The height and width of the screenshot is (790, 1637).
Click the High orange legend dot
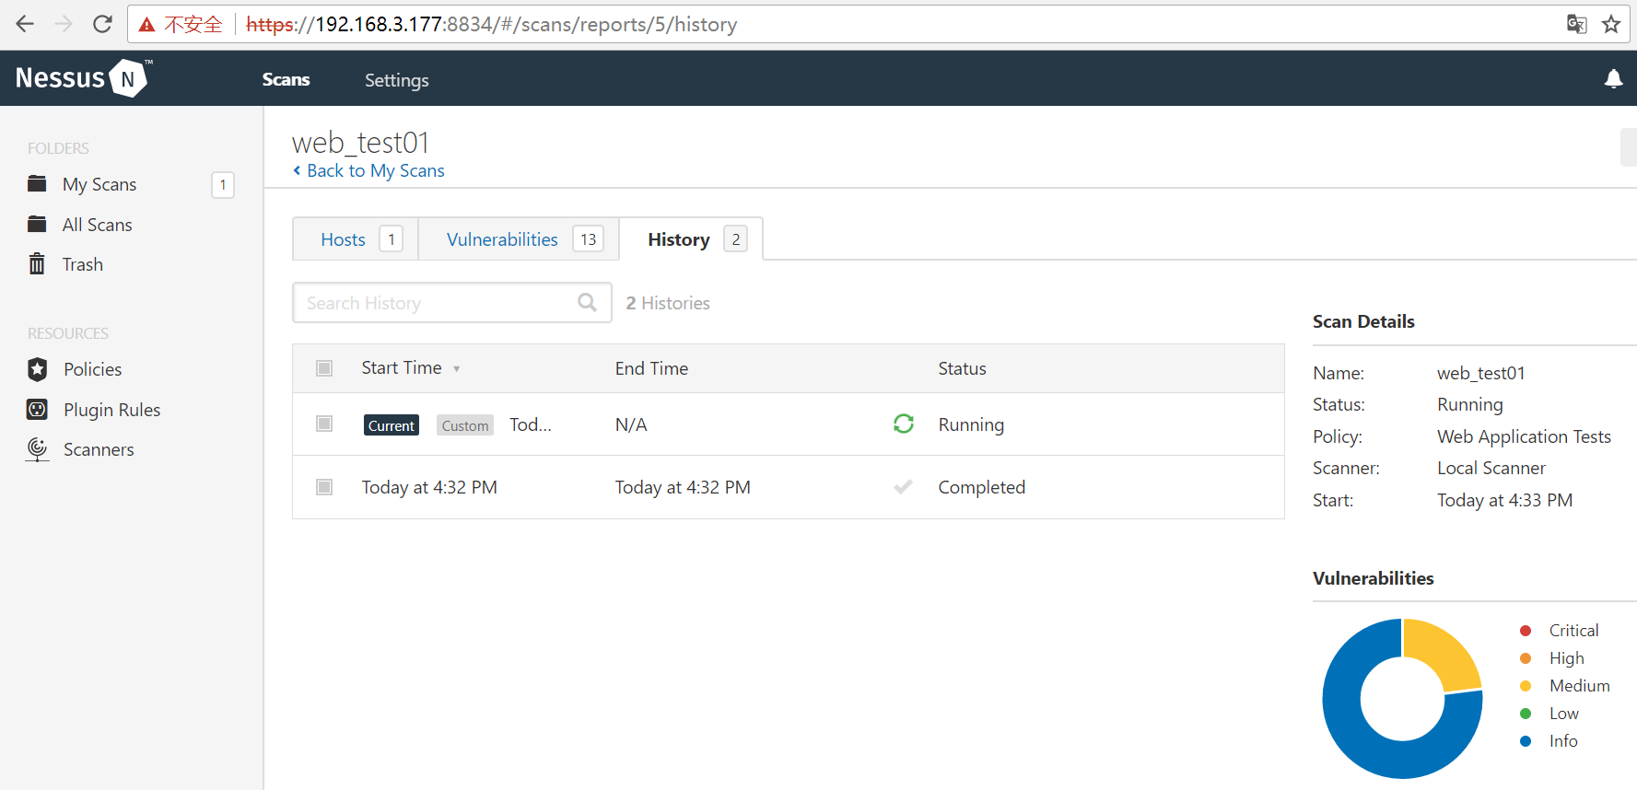1526,658
